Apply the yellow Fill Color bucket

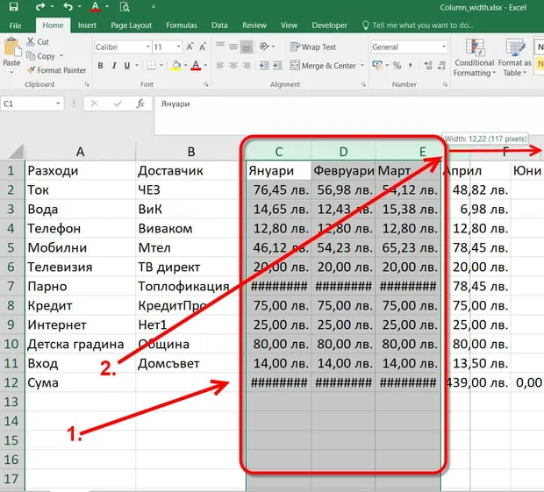tap(176, 65)
